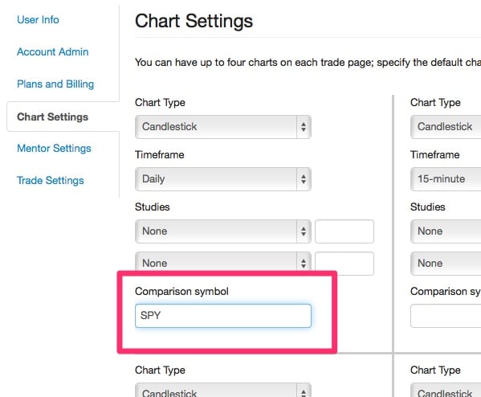
Task: Open Plans and Billing page
Action: [x=55, y=84]
